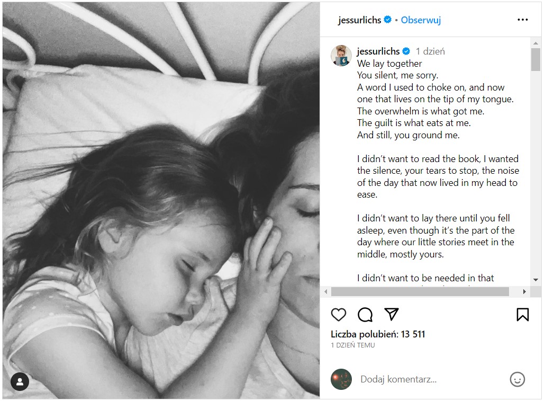This screenshot has width=545, height=401.
Task: Share the post with the paper plane icon
Action: tap(392, 314)
